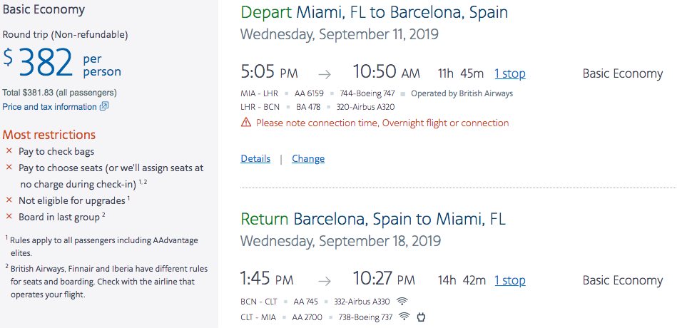The image size is (677, 328).
Task: Open the Price and tax information link
Action: coord(49,107)
